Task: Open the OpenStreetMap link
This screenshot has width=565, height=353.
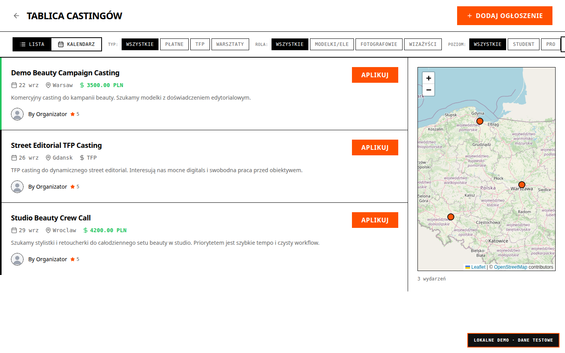Action: coord(510,267)
